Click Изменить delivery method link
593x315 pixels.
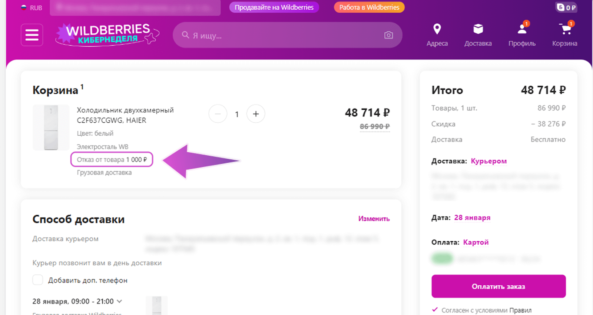click(x=374, y=219)
